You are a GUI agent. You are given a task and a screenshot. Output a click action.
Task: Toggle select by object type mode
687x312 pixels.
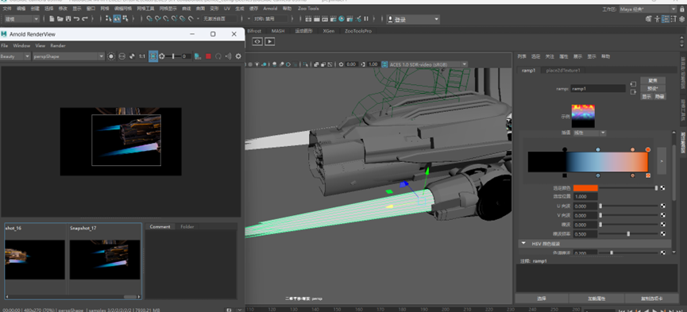pyautogui.click(x=118, y=19)
